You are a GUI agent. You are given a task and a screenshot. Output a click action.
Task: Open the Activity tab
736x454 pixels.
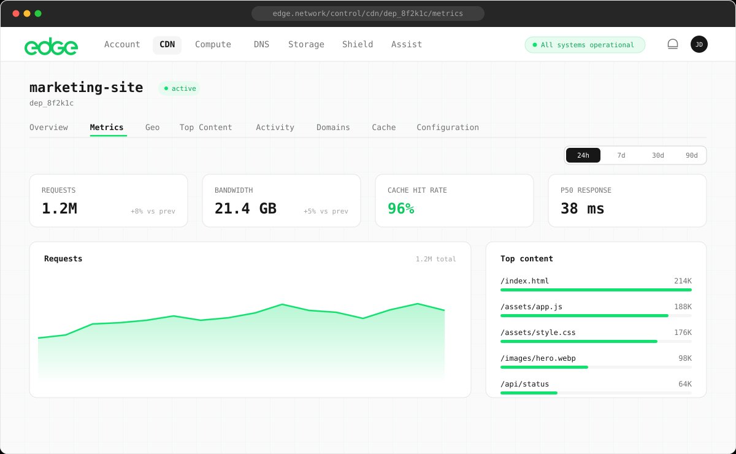(x=275, y=128)
